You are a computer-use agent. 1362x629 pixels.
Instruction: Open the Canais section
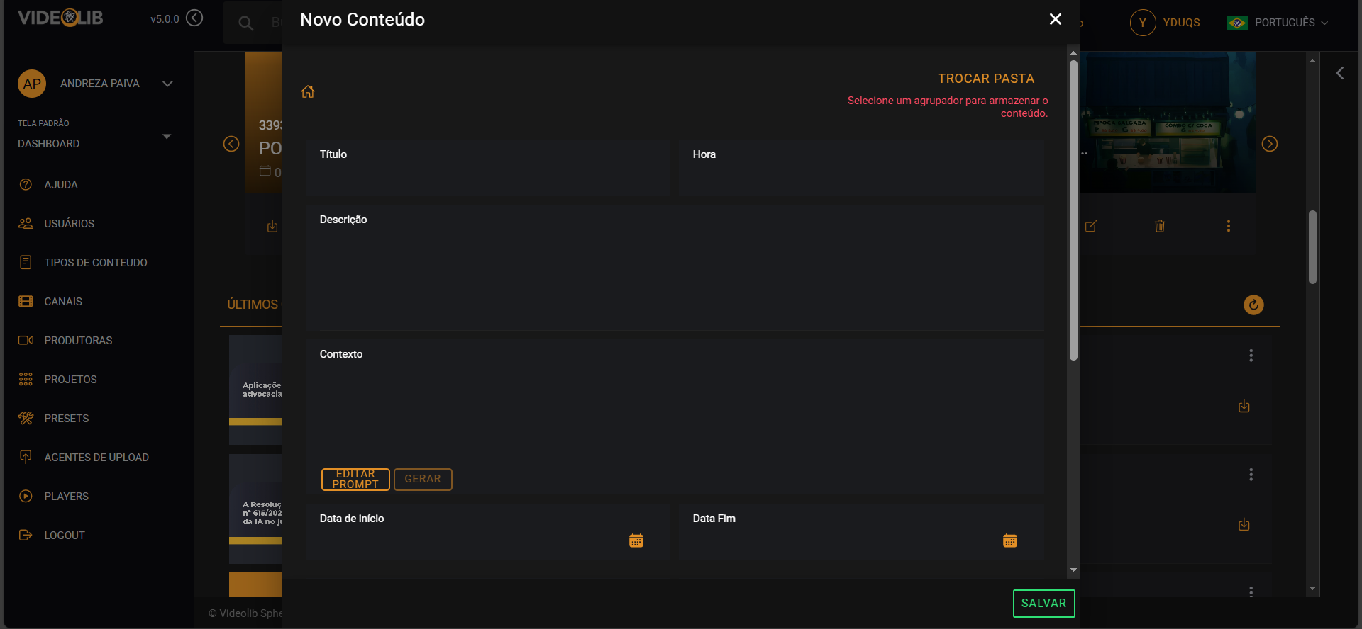point(63,302)
